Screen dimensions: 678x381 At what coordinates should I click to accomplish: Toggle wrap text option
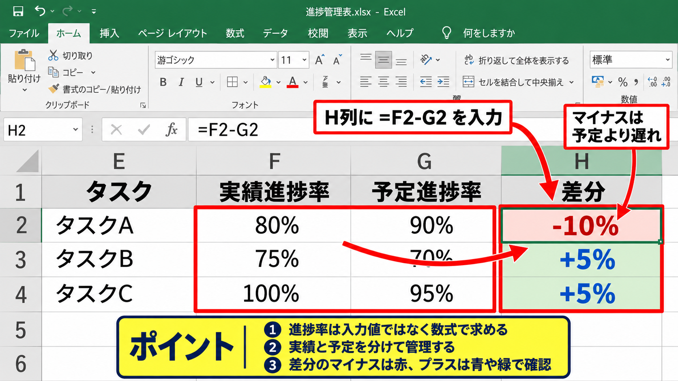(x=516, y=60)
